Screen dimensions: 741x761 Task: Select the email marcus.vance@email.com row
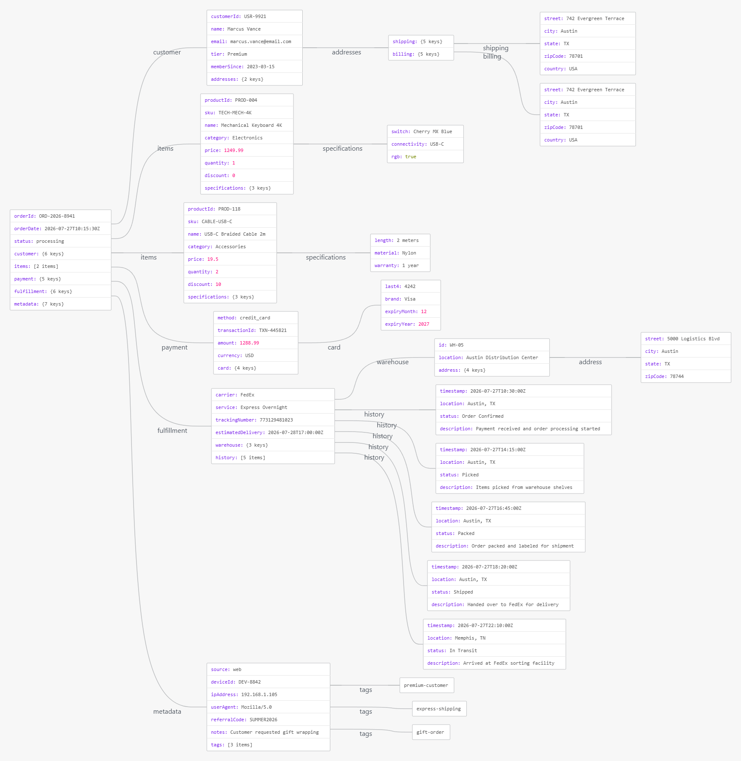pyautogui.click(x=255, y=41)
